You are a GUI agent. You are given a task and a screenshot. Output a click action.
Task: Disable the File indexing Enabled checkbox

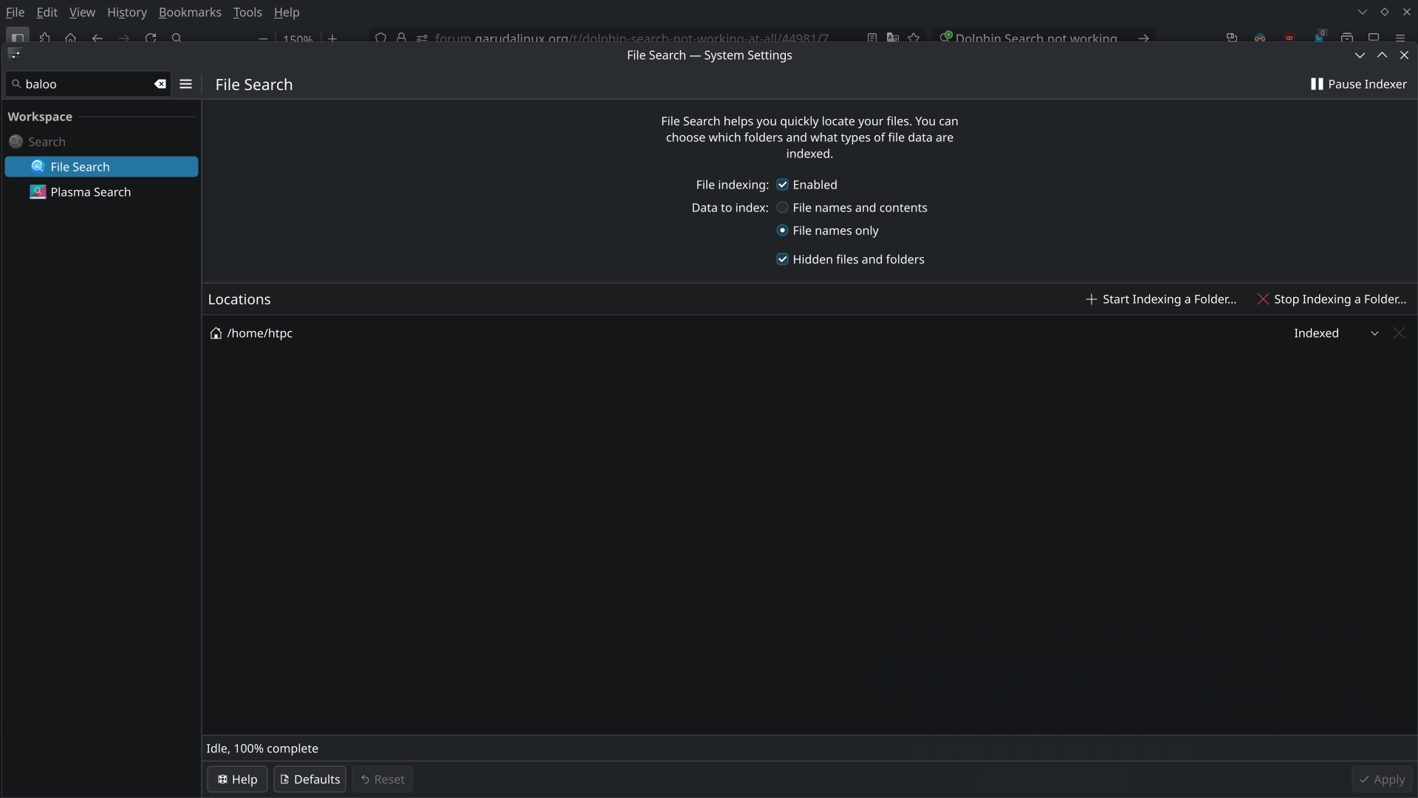coord(782,185)
